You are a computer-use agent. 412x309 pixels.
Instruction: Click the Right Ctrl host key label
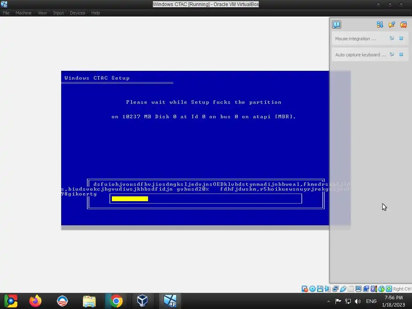coord(402,289)
